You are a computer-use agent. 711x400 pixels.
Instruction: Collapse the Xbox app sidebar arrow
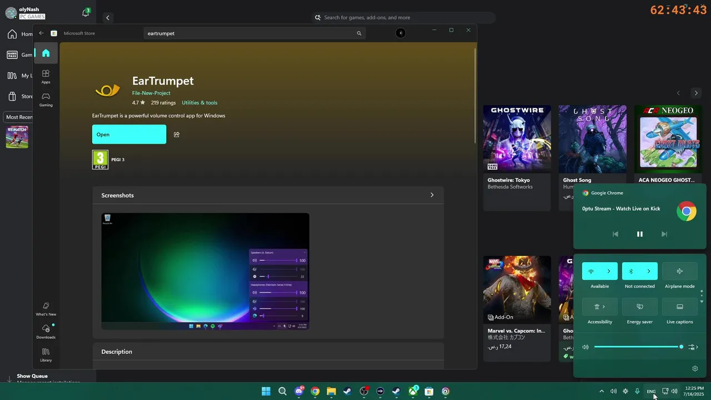click(108, 18)
